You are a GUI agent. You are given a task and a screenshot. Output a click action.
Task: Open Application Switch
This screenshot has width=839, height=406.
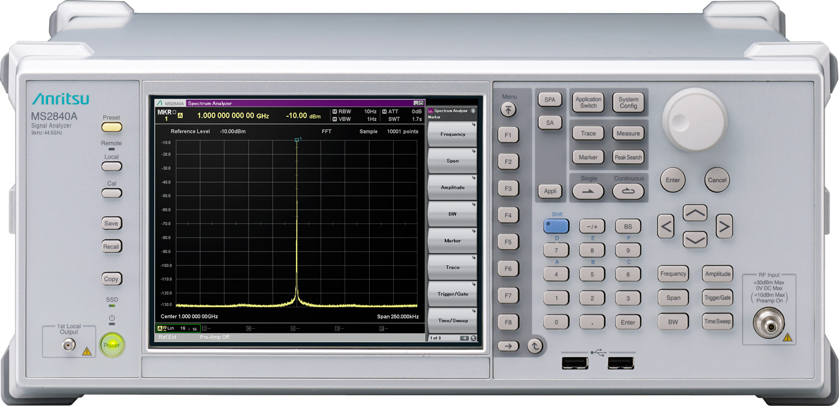point(588,102)
